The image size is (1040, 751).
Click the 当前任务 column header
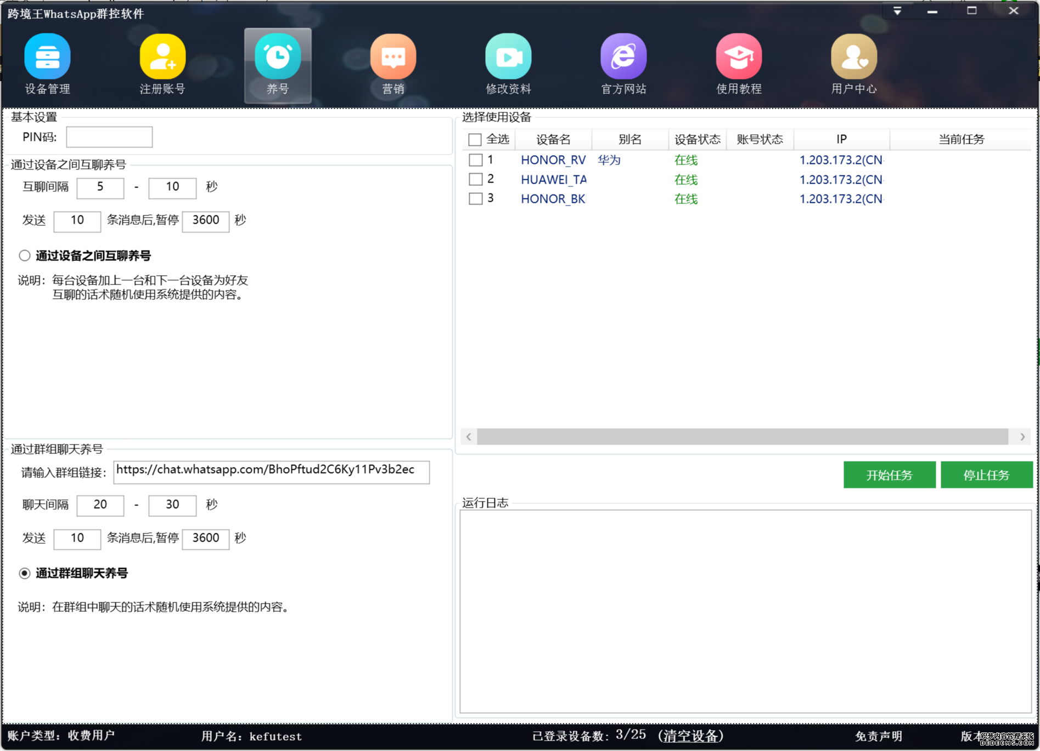[x=962, y=139]
